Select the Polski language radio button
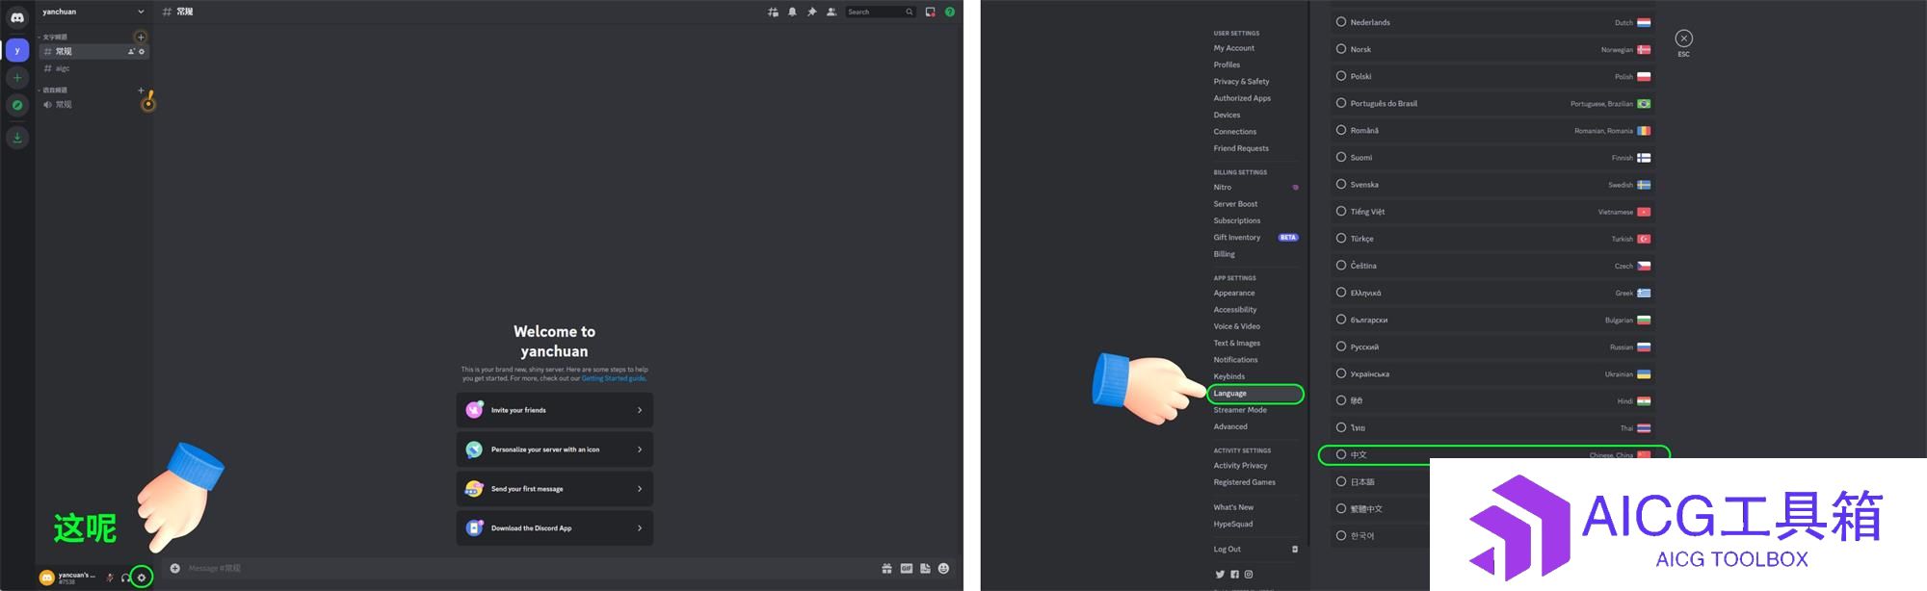The image size is (1927, 591). click(1340, 75)
